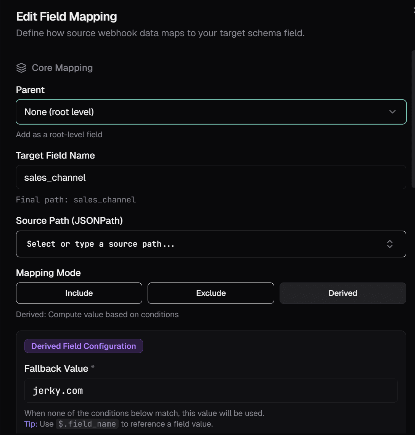Image resolution: width=415 pixels, height=435 pixels.
Task: Open the Parent 'None (root level)' dropdown
Action: point(211,112)
